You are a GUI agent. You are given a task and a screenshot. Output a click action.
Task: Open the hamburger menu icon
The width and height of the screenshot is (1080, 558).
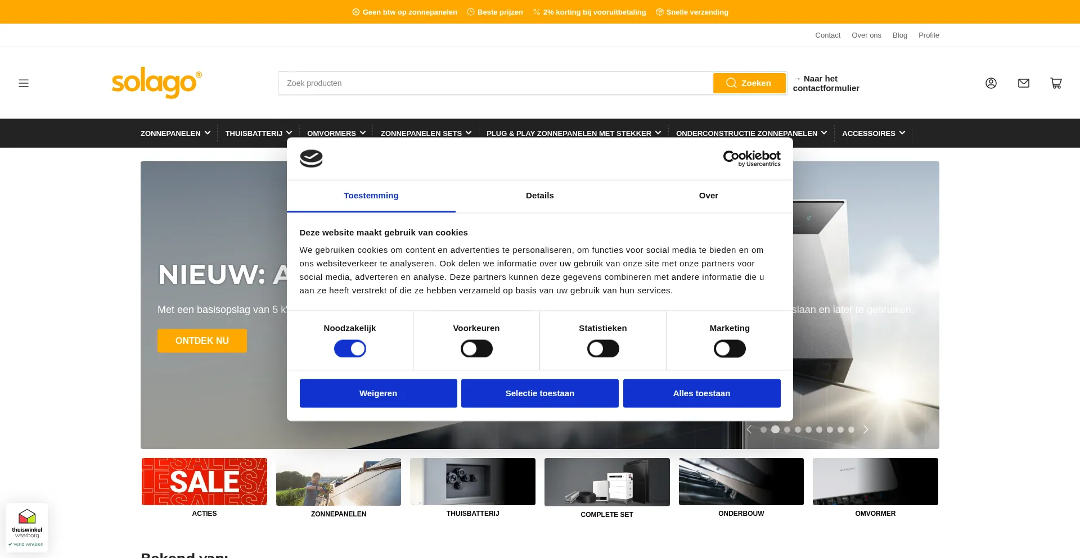pyautogui.click(x=24, y=83)
